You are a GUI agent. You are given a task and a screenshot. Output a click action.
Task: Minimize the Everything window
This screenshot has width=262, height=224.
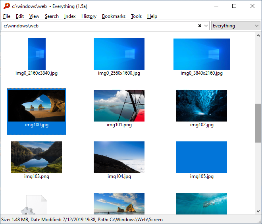pyautogui.click(x=216, y=6)
